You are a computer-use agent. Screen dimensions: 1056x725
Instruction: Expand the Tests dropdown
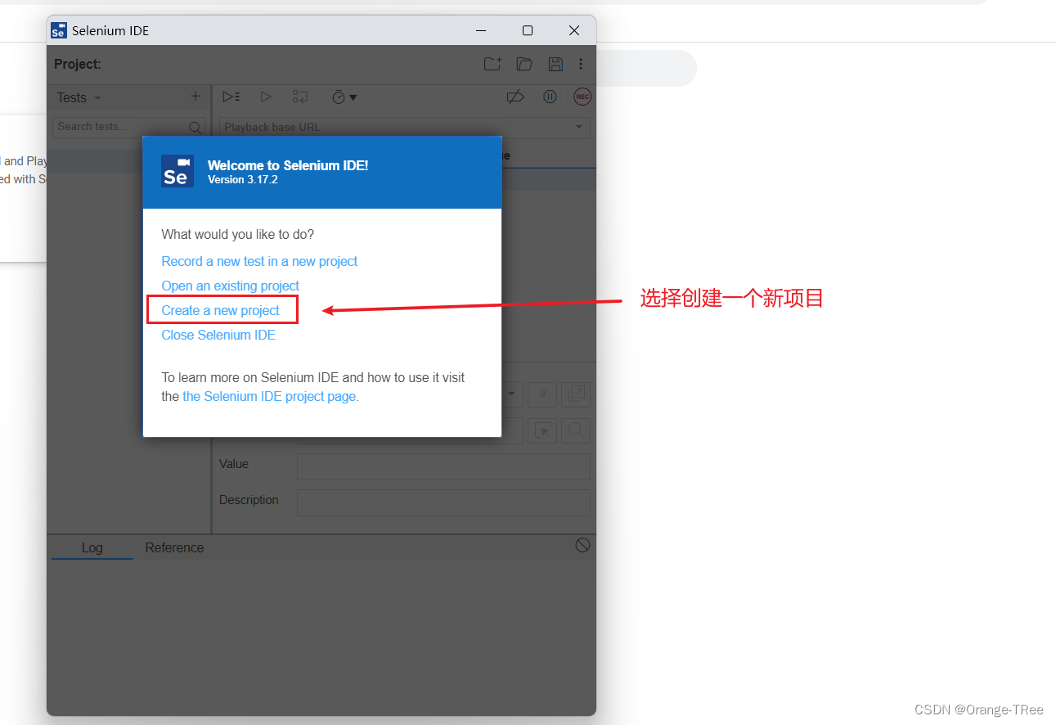pos(79,97)
